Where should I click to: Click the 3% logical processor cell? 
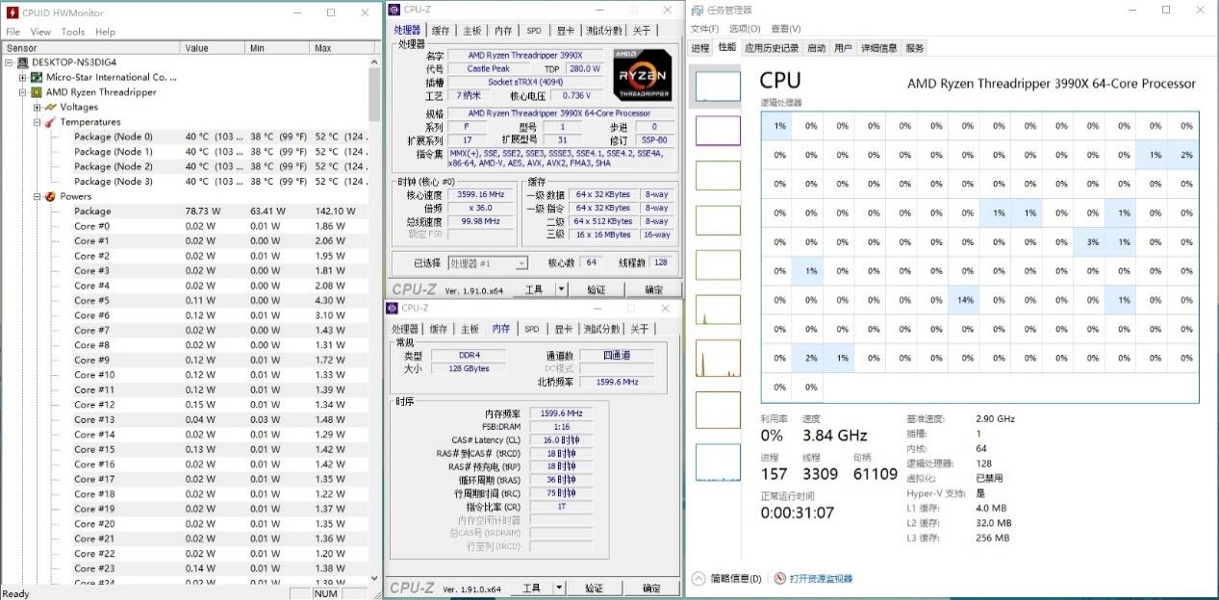tap(1092, 242)
